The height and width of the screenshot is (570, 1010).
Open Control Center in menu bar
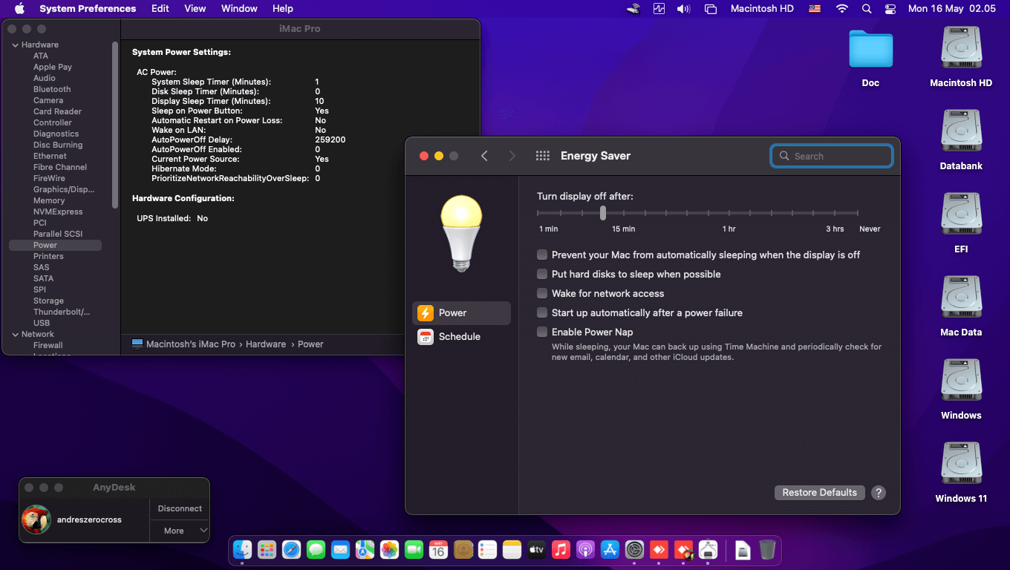[x=890, y=9]
